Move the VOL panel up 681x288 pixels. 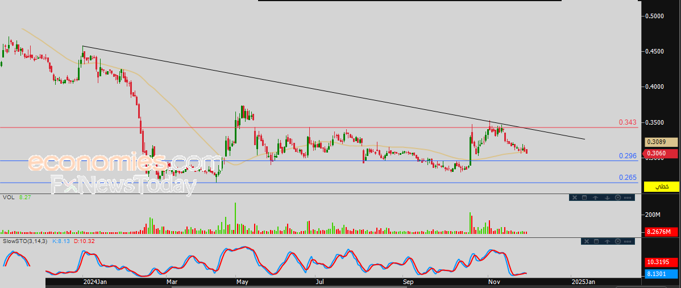(x=596, y=198)
